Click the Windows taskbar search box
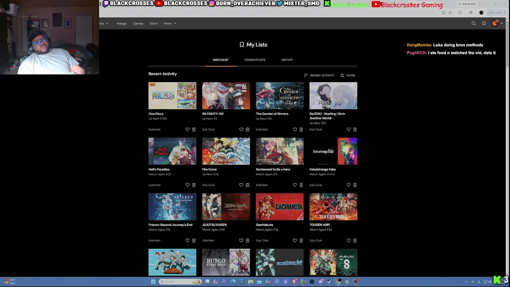The height and width of the screenshot is (287, 510). (180, 282)
